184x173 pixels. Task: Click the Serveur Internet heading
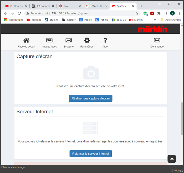click(x=35, y=112)
